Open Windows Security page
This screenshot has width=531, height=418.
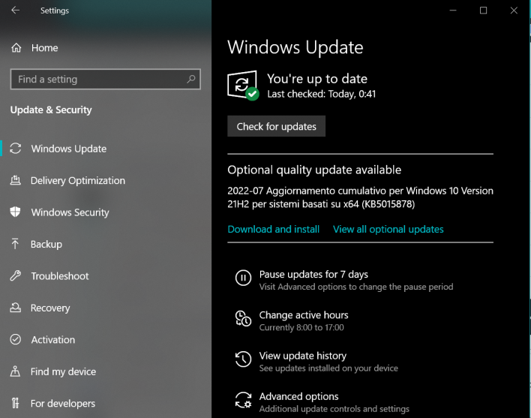coord(70,212)
